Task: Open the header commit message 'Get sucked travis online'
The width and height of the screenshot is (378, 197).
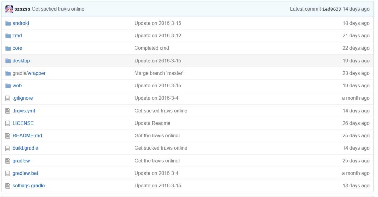Action: [58, 9]
